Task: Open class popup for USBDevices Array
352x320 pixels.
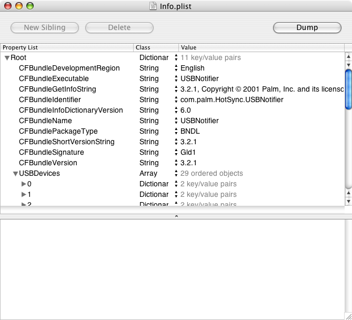Action: point(176,173)
